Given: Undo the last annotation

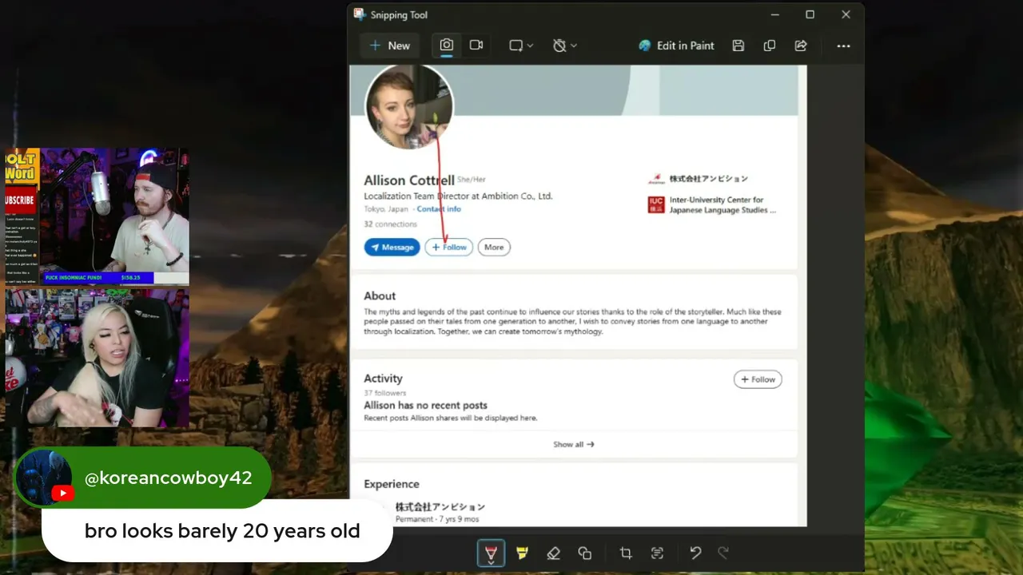Looking at the screenshot, I should 695,553.
